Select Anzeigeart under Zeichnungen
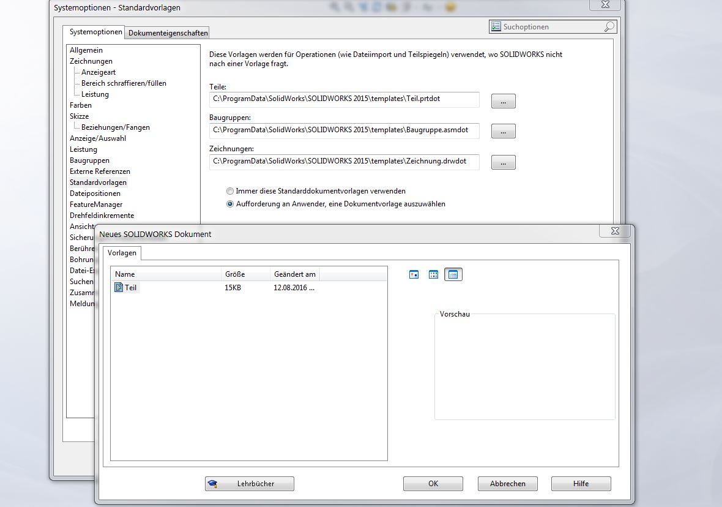The width and height of the screenshot is (722, 507). [x=99, y=72]
